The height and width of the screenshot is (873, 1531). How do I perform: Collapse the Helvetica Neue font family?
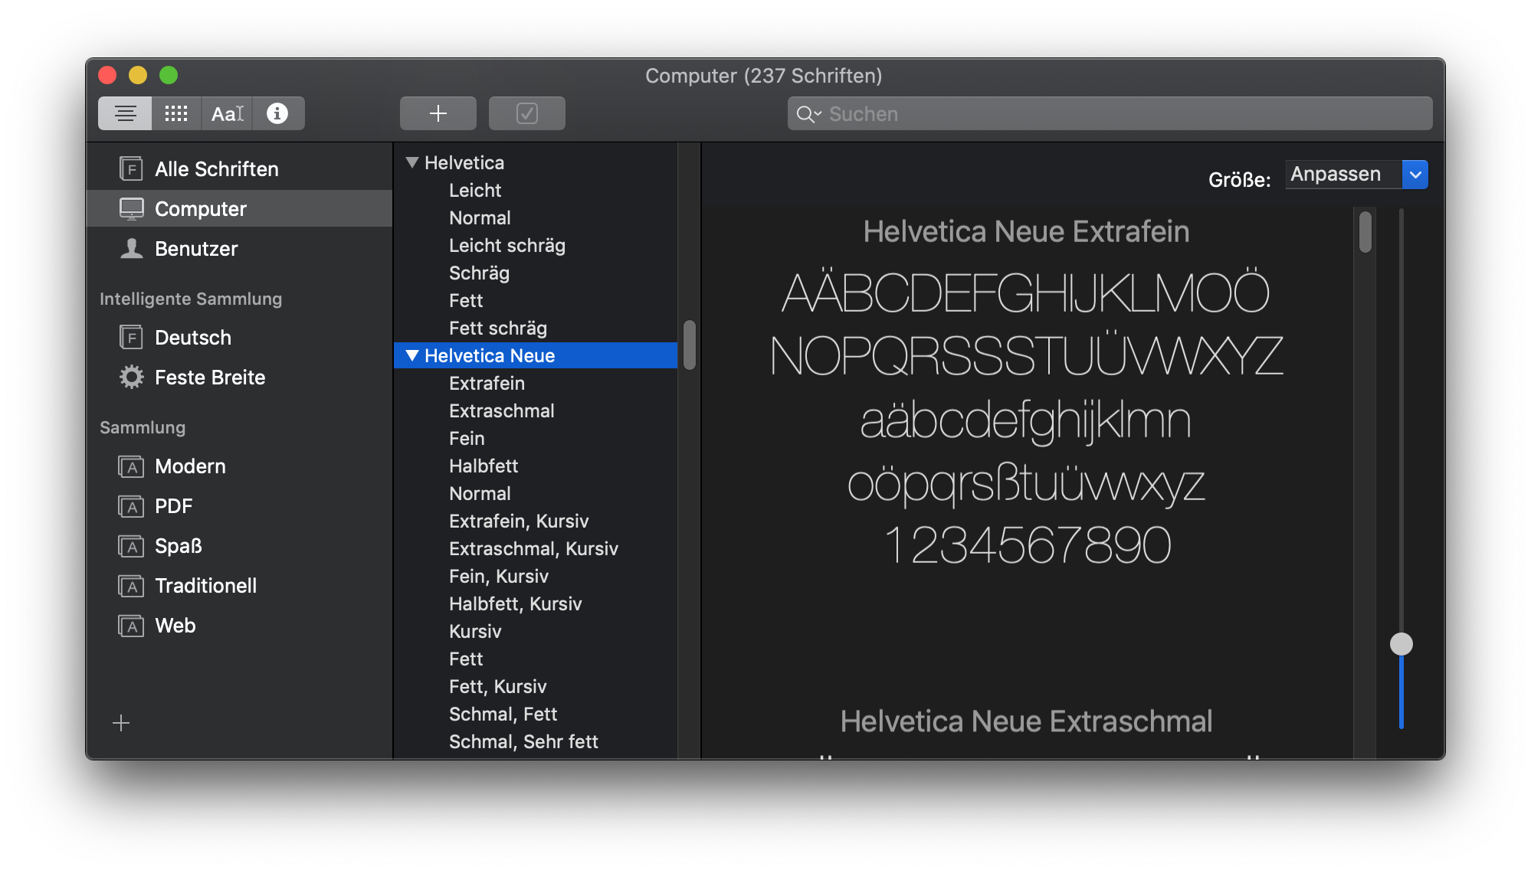tap(415, 354)
